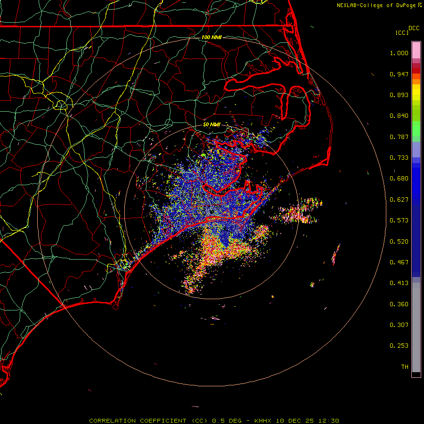Click the 0.307 scale value
The height and width of the screenshot is (424, 424).
(x=399, y=325)
